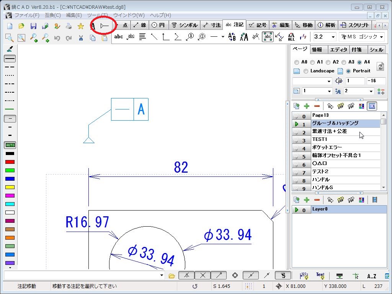Click the undo arrow icon
Viewport: 392px width, 294px height.
pyautogui.click(x=57, y=38)
